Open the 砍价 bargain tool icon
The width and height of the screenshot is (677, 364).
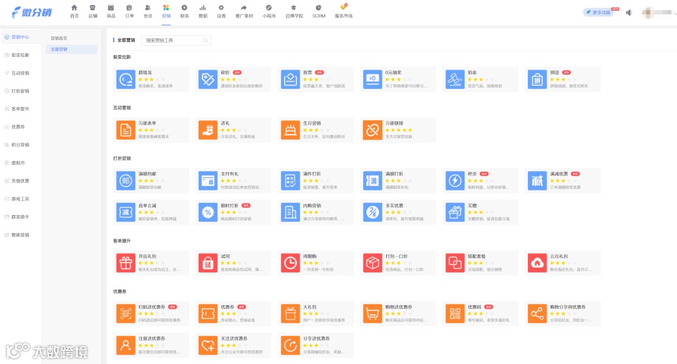(x=207, y=80)
